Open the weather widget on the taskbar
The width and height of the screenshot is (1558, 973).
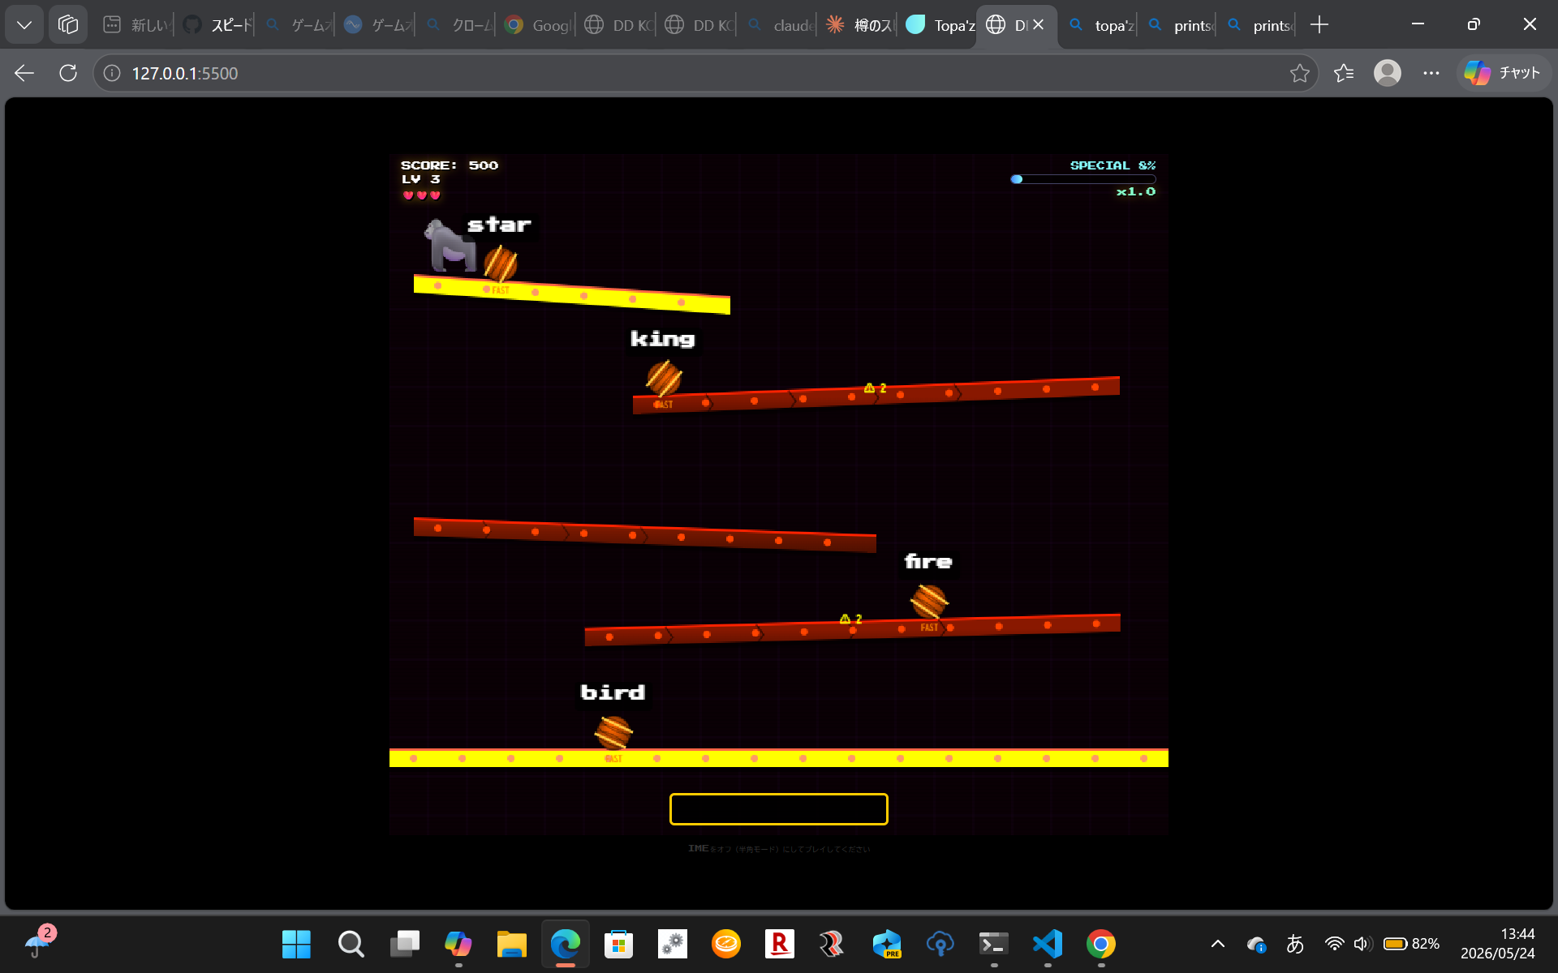[x=39, y=942]
